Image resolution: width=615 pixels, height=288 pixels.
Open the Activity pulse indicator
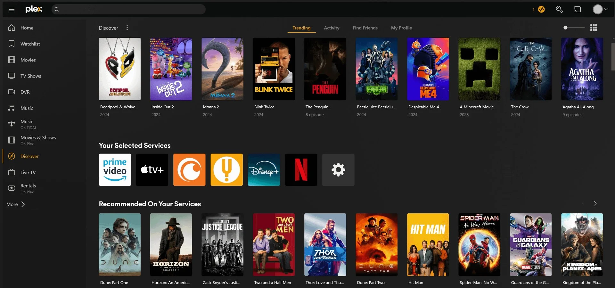(x=541, y=10)
